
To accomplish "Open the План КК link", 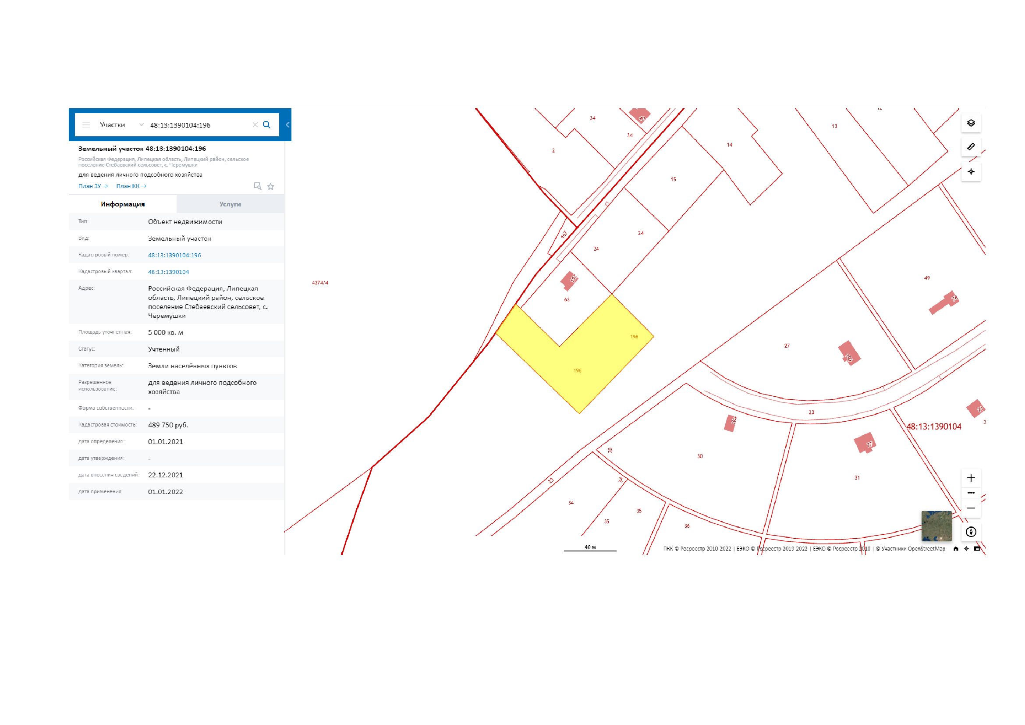I will point(131,186).
